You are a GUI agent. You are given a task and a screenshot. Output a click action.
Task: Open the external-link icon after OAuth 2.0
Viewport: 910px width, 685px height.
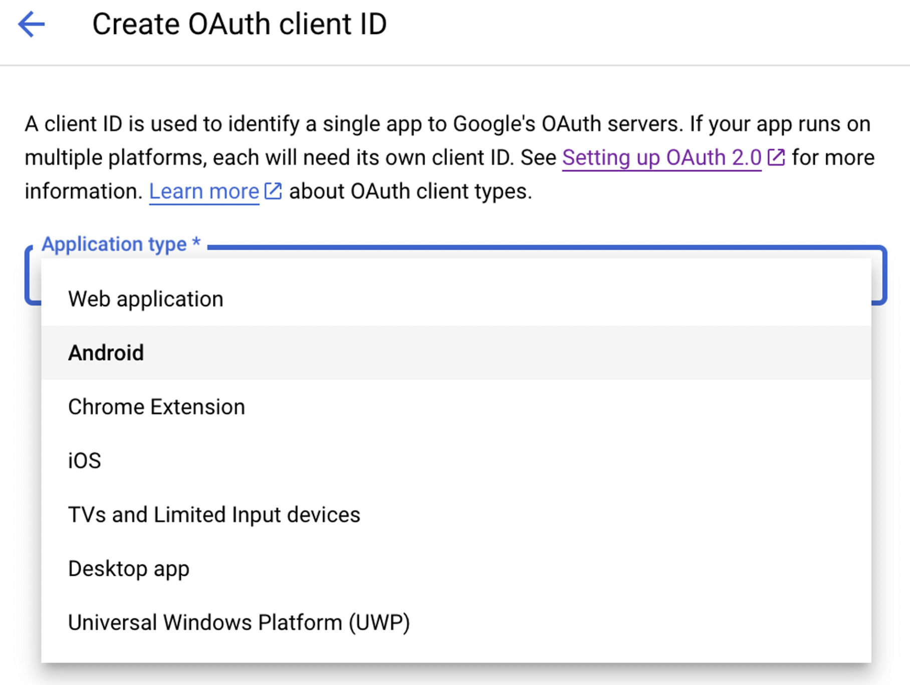click(x=776, y=157)
